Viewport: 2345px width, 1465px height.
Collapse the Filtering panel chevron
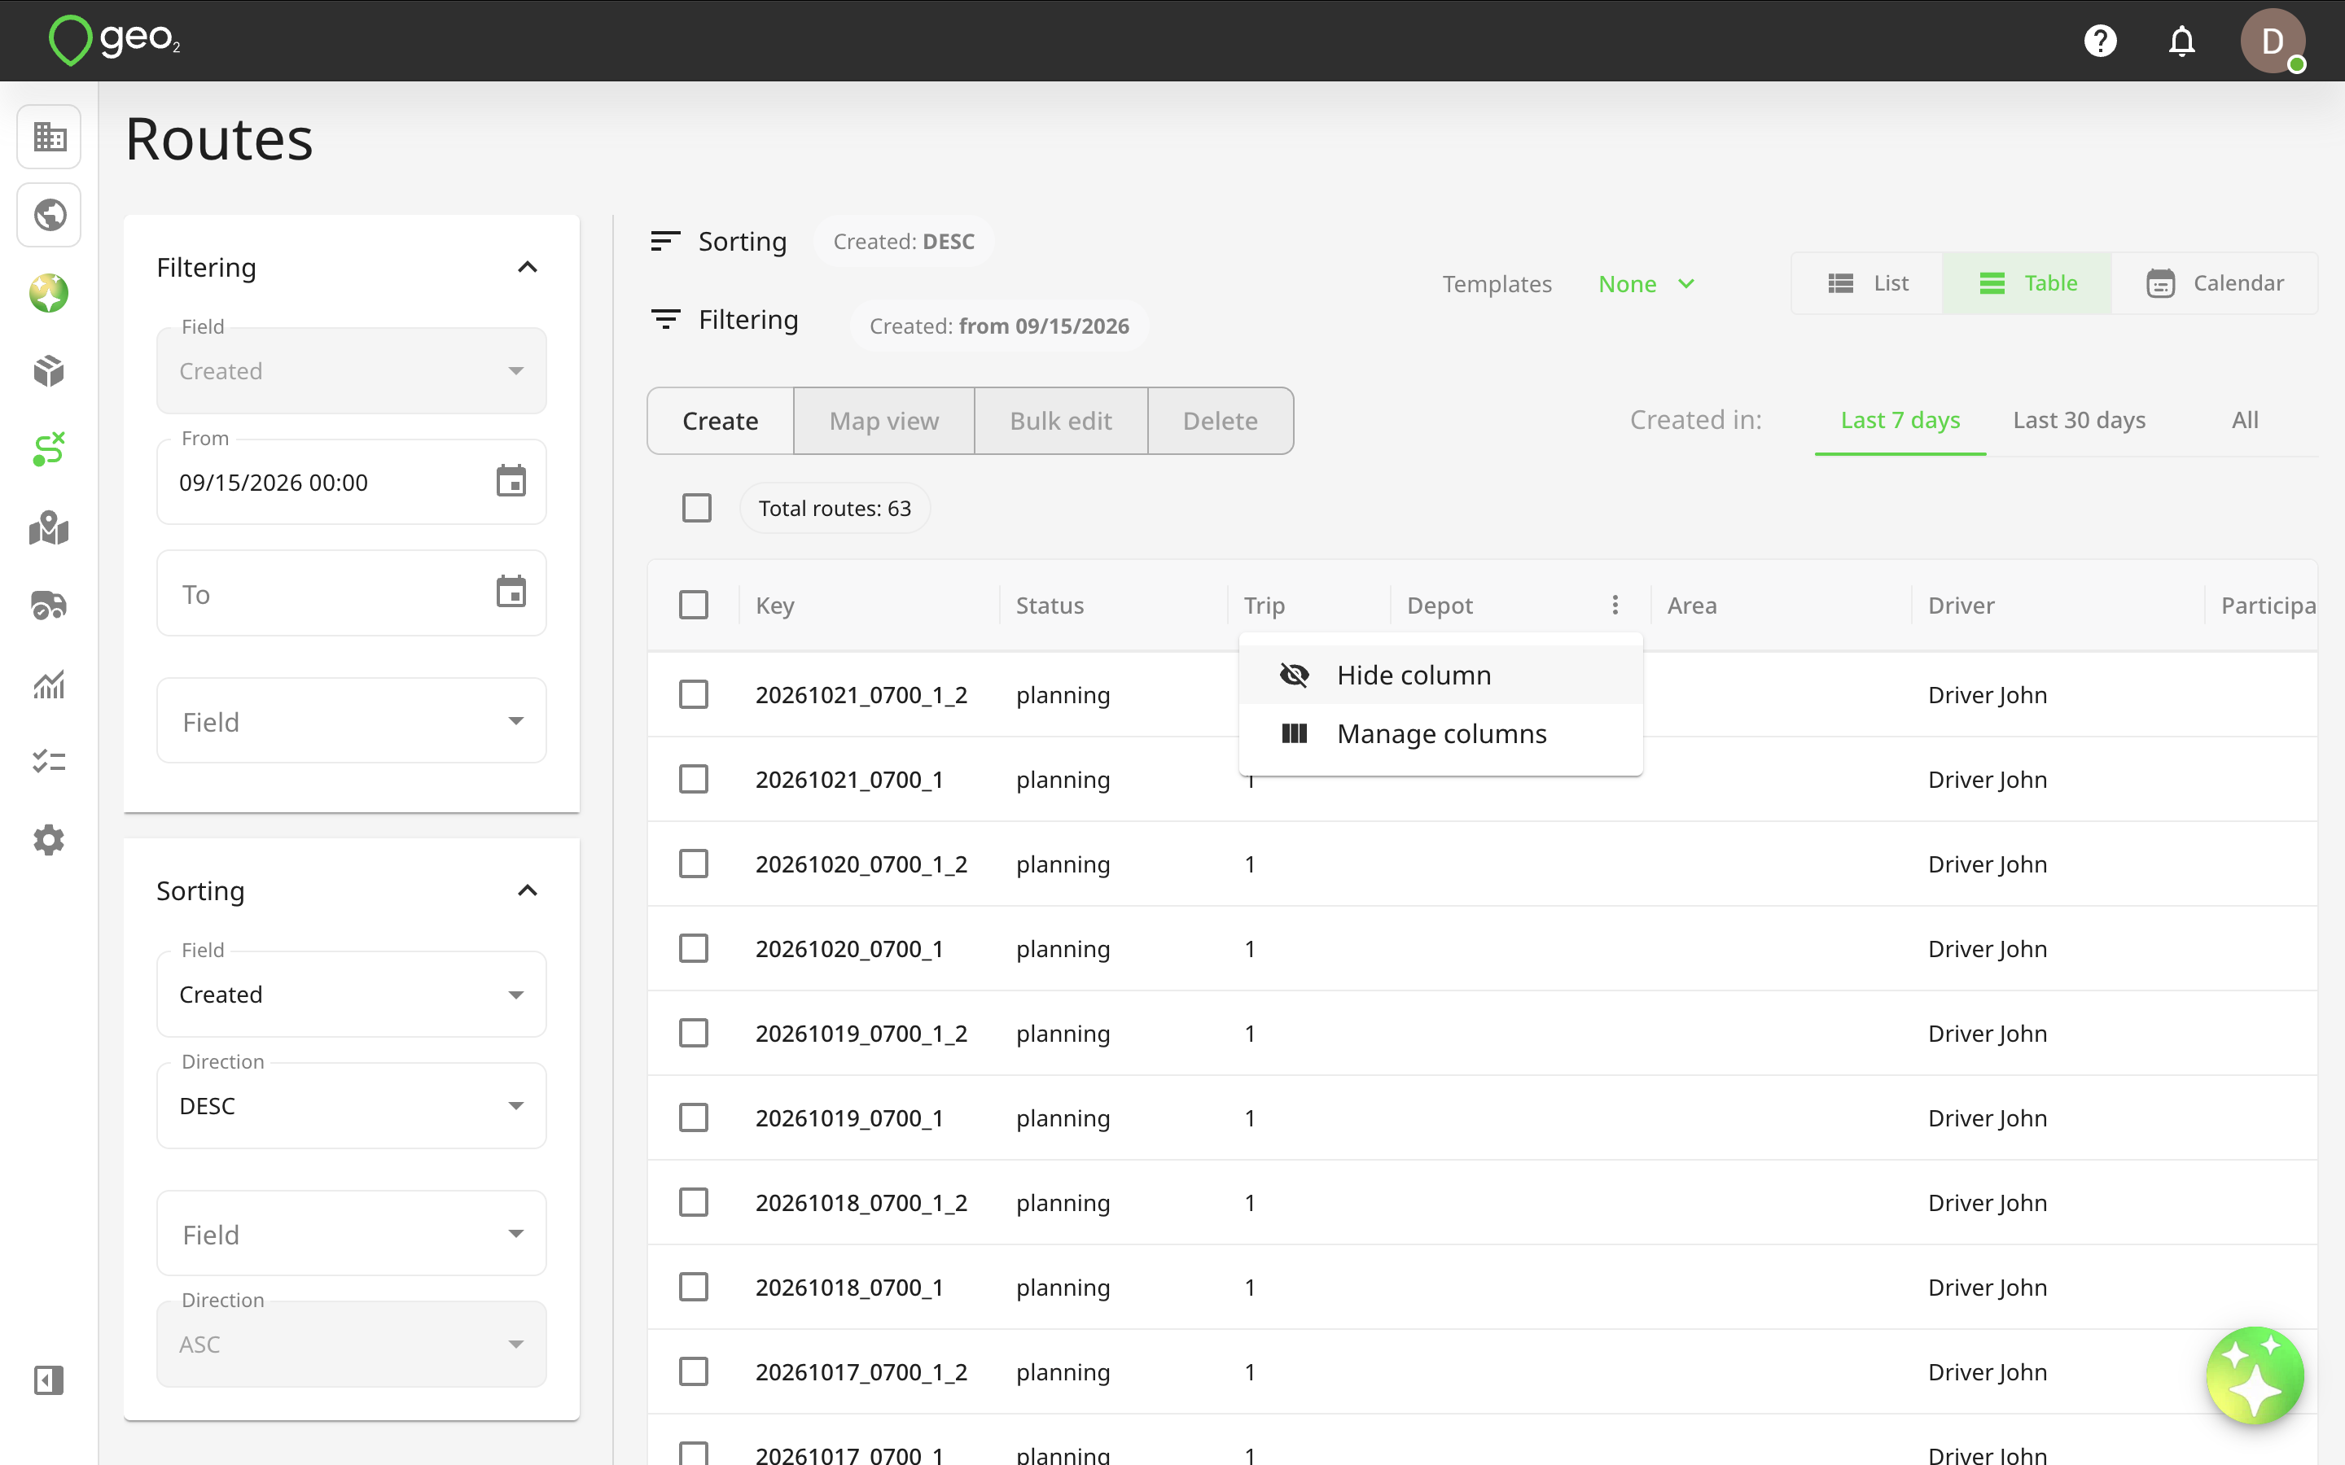(527, 268)
